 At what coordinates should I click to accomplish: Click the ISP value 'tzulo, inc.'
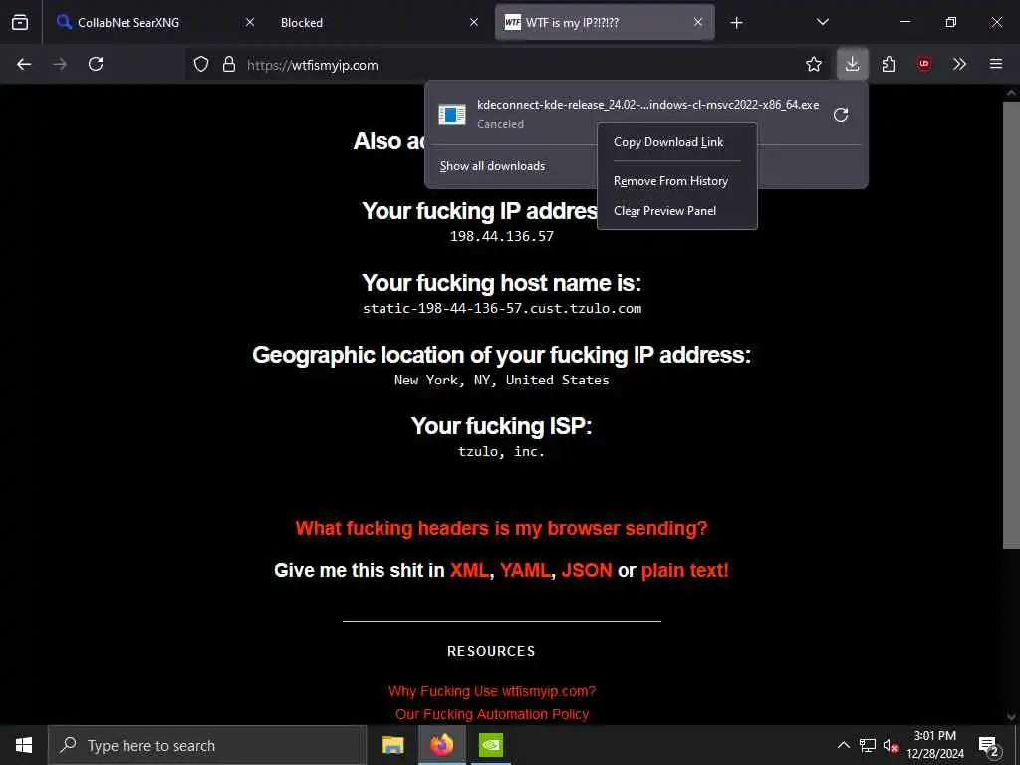[x=501, y=451]
